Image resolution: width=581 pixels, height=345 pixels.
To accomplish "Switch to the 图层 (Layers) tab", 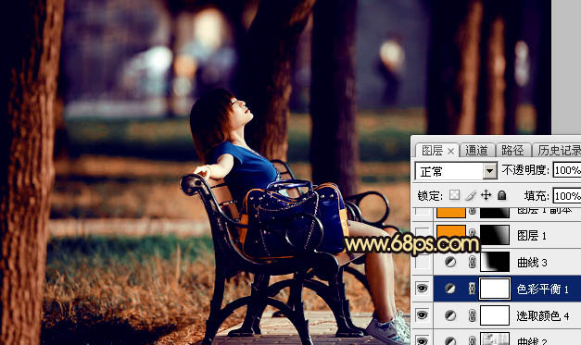I will click(432, 151).
